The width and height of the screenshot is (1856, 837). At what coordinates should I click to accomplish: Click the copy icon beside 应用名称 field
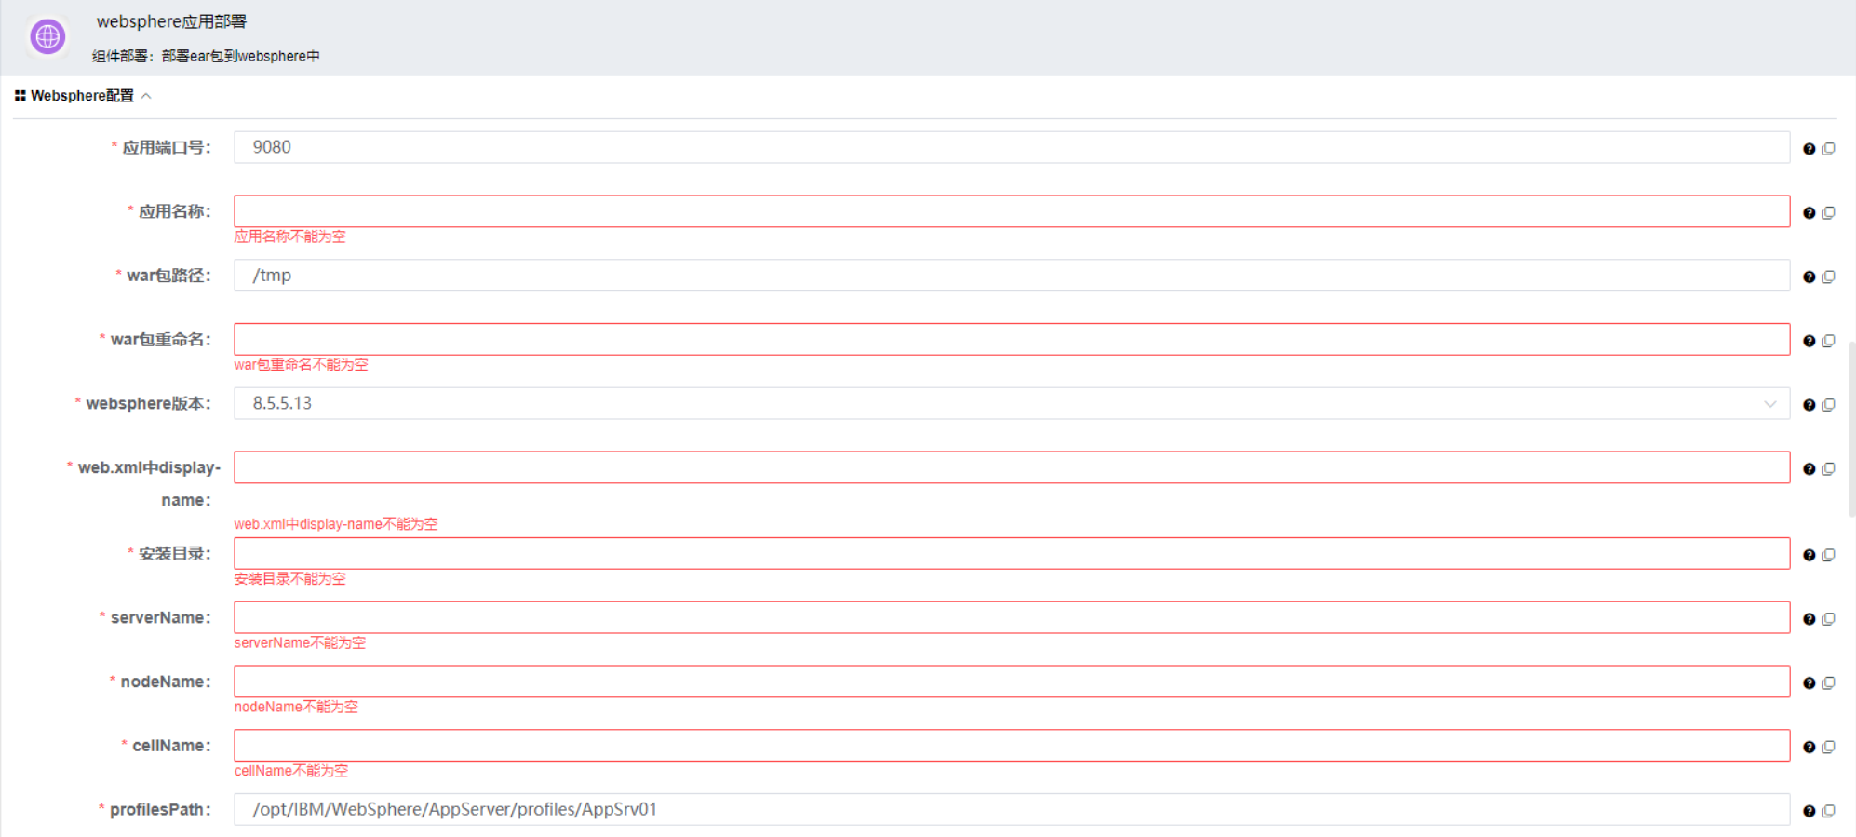[x=1828, y=213]
